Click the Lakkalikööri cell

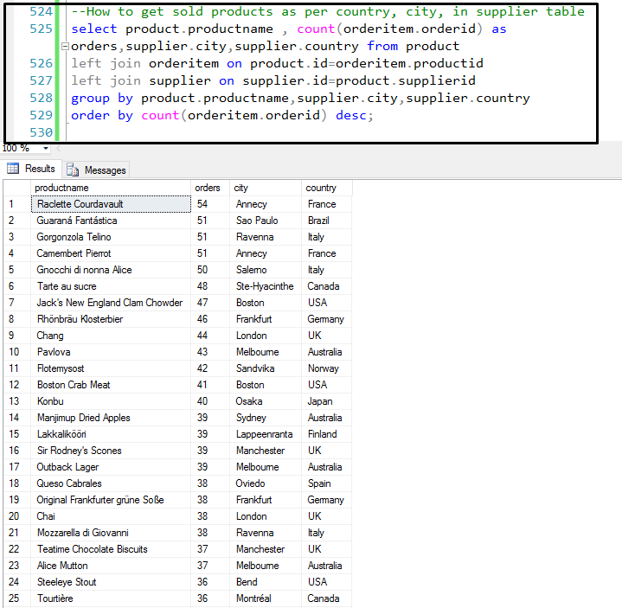(111, 434)
